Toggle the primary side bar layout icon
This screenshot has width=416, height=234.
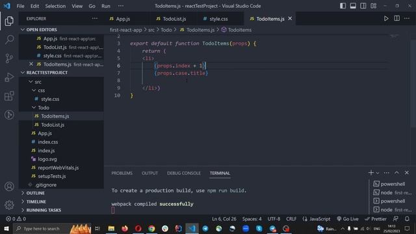coord(343,6)
